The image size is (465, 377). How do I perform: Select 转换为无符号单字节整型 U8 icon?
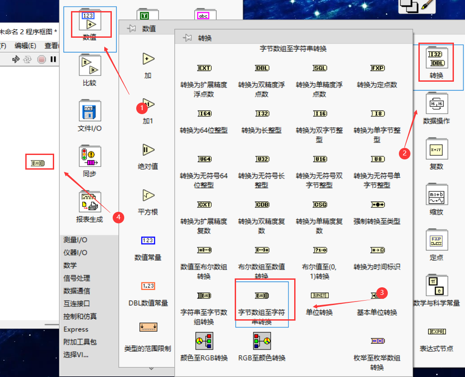pyautogui.click(x=378, y=159)
